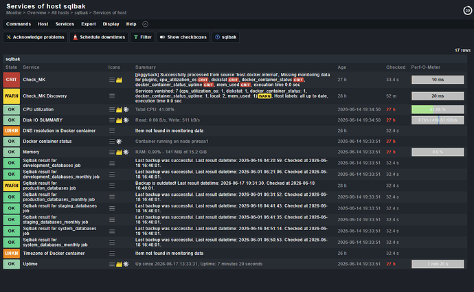Open the Commands menu
Viewport: 474px width, 292px height.
click(x=19, y=24)
